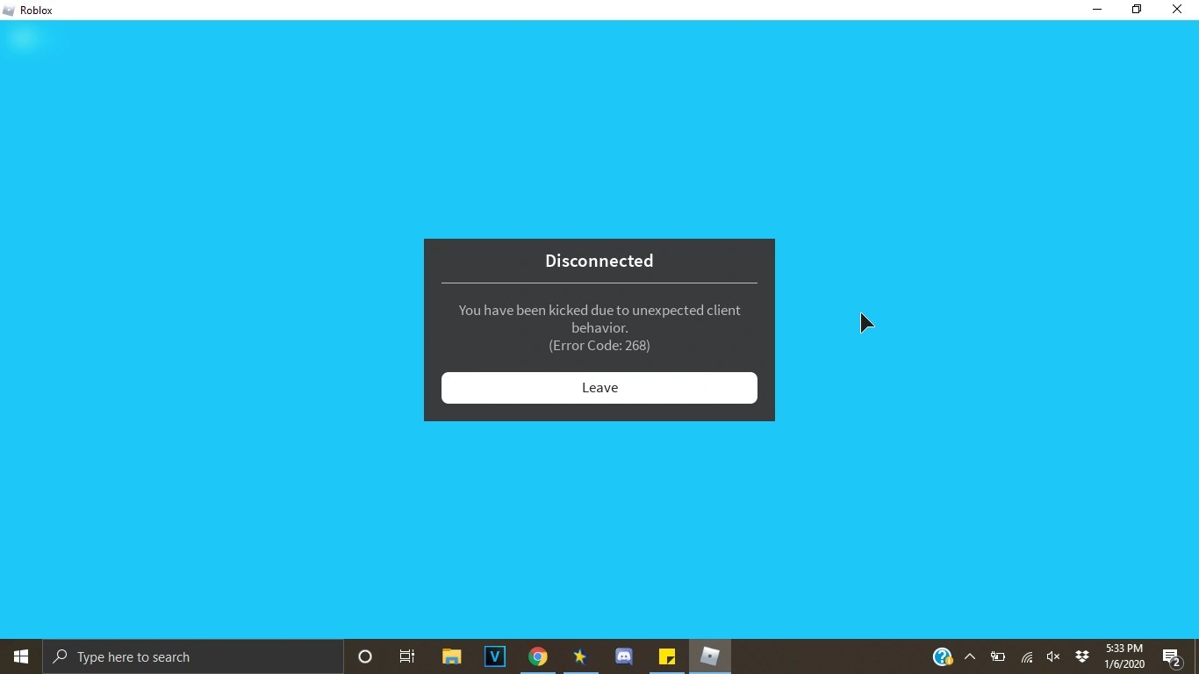Viewport: 1199px width, 674px height.
Task: Open the clock showing 5:33 PM
Action: tap(1124, 656)
